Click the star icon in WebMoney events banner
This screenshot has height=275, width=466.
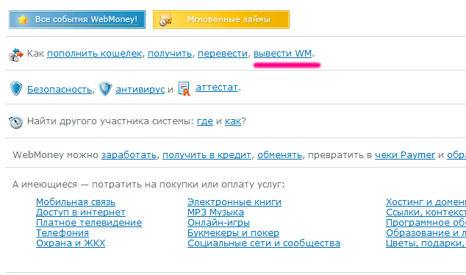tap(23, 20)
